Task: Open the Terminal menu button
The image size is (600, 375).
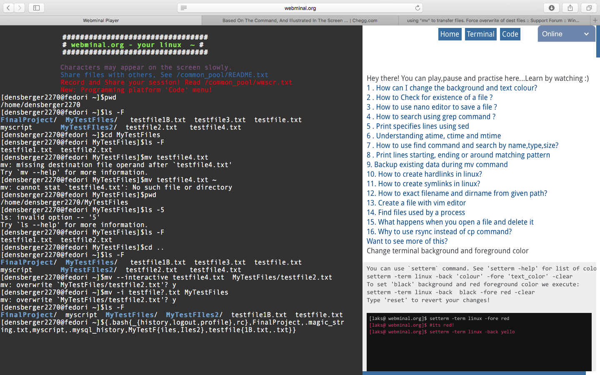Action: tap(480, 34)
